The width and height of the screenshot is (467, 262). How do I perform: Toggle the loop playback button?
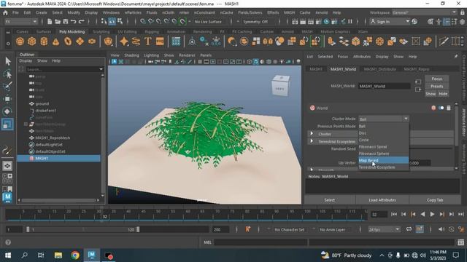point(409,229)
